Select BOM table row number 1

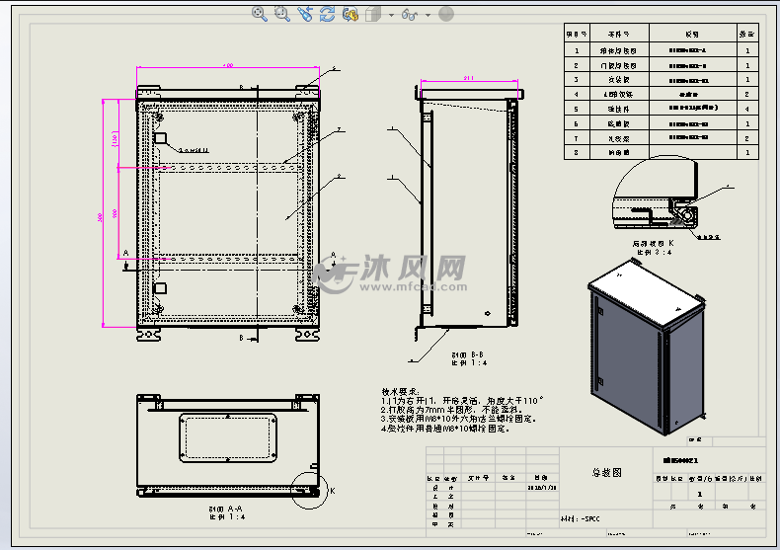[662, 50]
